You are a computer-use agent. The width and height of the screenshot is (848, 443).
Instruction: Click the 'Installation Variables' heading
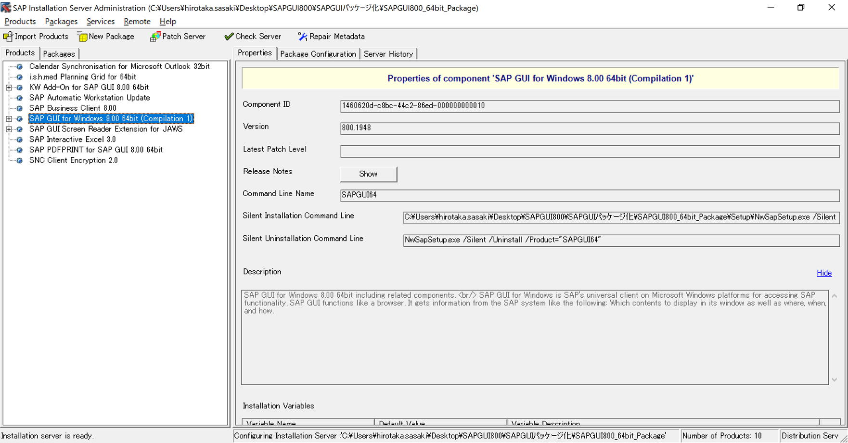(x=279, y=406)
